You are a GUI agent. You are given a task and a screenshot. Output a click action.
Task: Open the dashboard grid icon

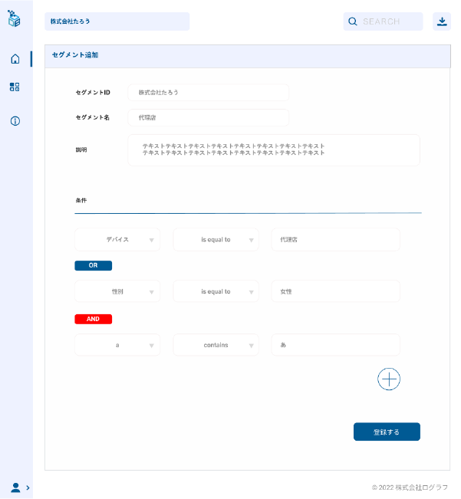[x=15, y=87]
